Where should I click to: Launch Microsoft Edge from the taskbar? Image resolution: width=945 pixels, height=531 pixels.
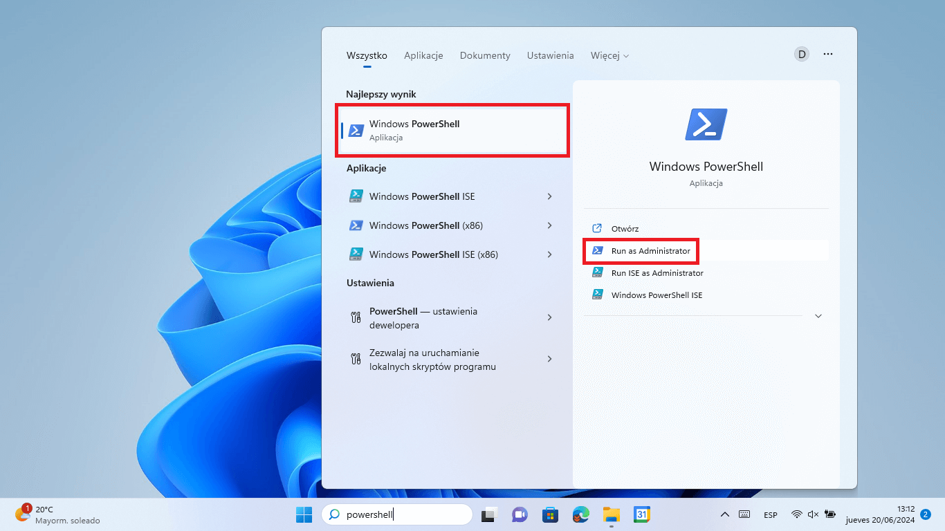point(580,514)
